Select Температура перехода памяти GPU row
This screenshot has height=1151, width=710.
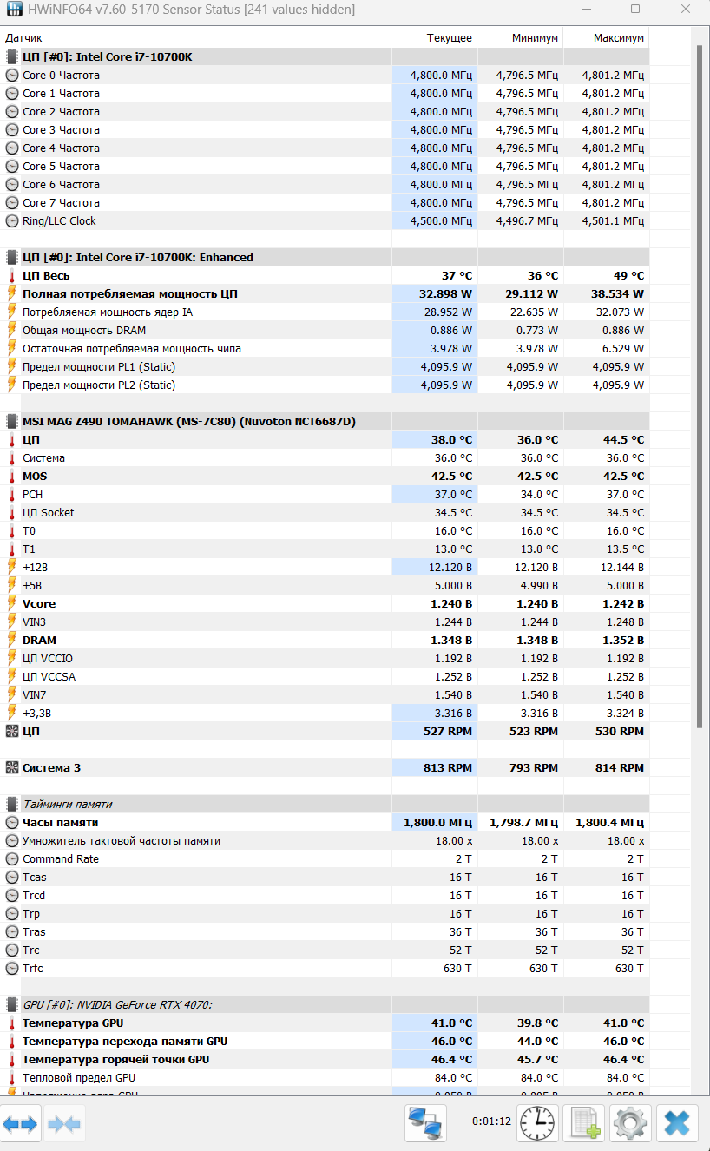325,1042
